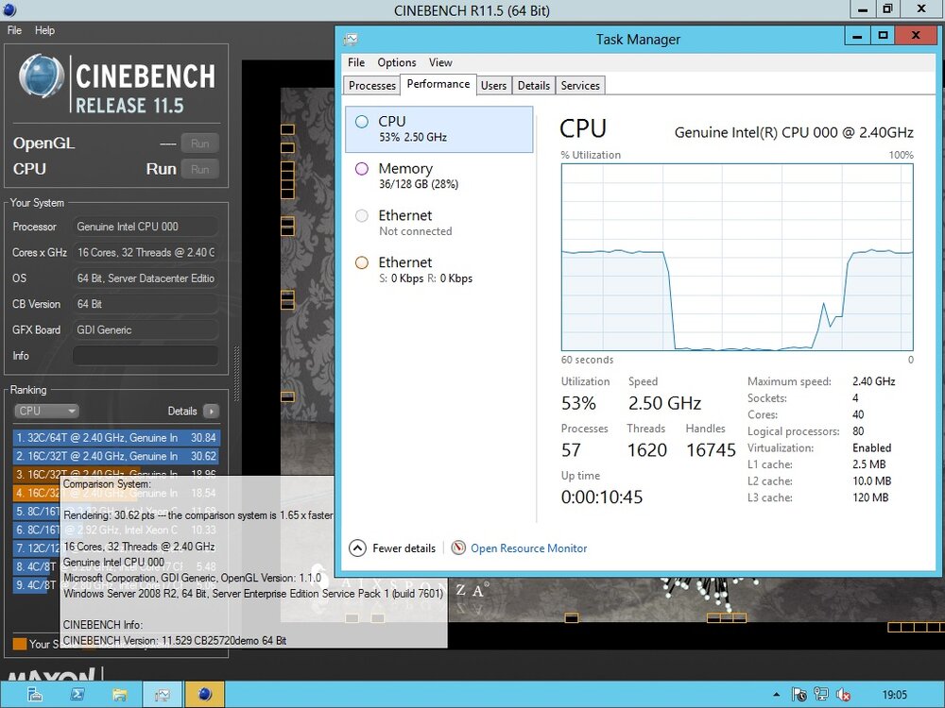
Task: Collapse with Fewer details arrow
Action: point(357,548)
